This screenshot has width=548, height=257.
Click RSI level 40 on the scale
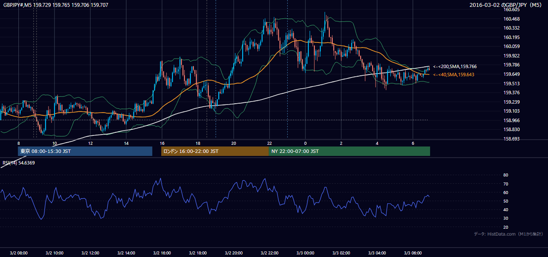click(x=506, y=210)
